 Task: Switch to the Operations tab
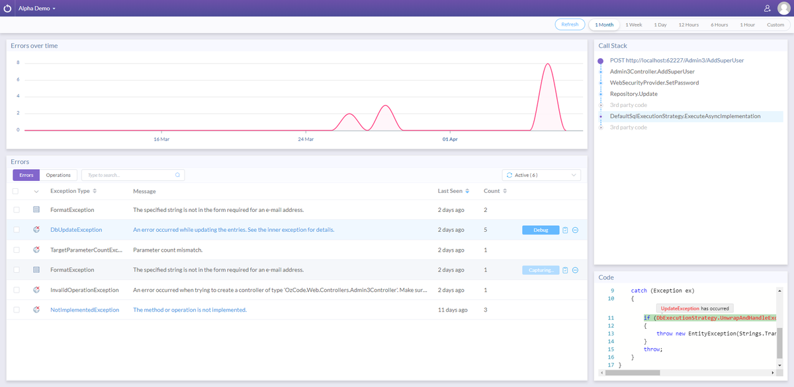pos(58,174)
